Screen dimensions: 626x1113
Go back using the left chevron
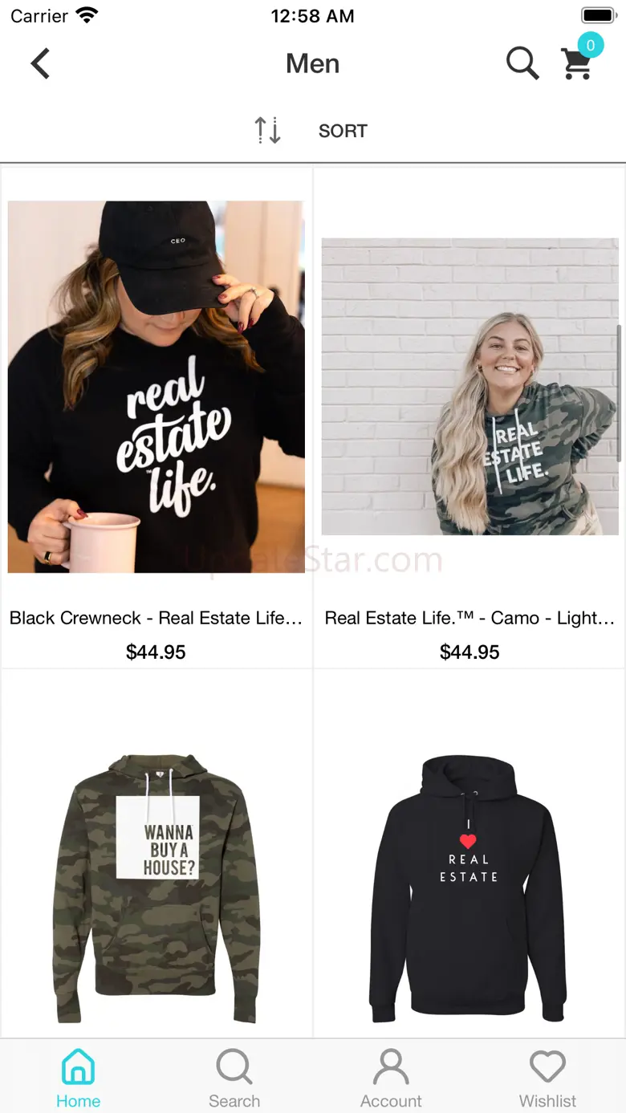40,63
